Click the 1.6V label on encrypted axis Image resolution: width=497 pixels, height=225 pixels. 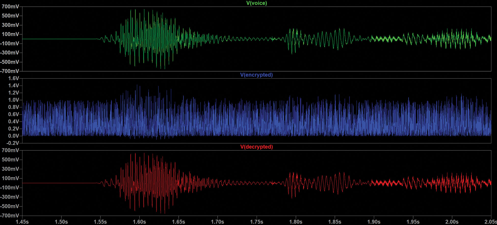(14, 78)
